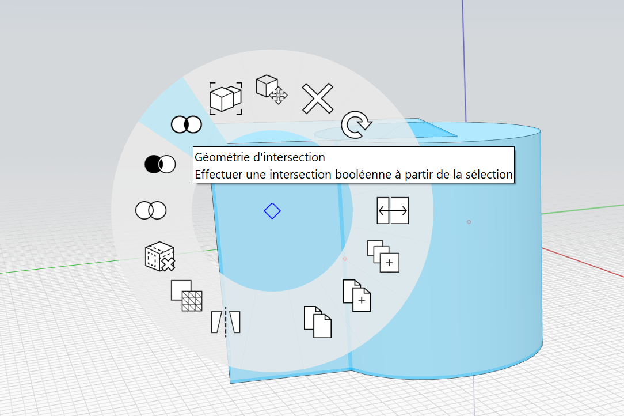Click the Mirror icon with dashed centerline
The image size is (624, 416).
226,322
